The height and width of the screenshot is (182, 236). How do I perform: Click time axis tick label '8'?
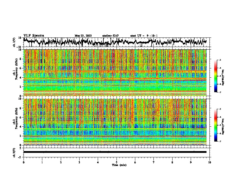click(172, 162)
